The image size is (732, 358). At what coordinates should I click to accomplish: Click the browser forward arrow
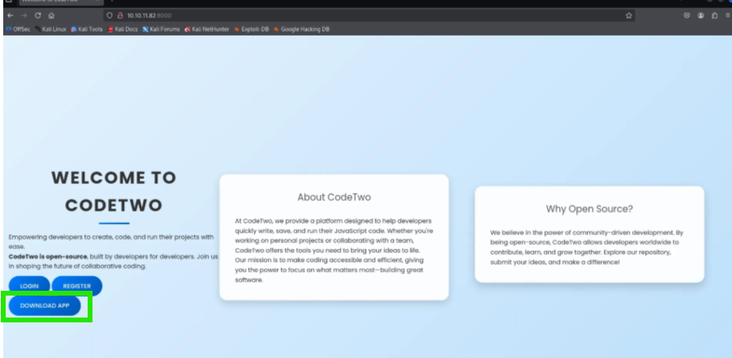tap(24, 15)
